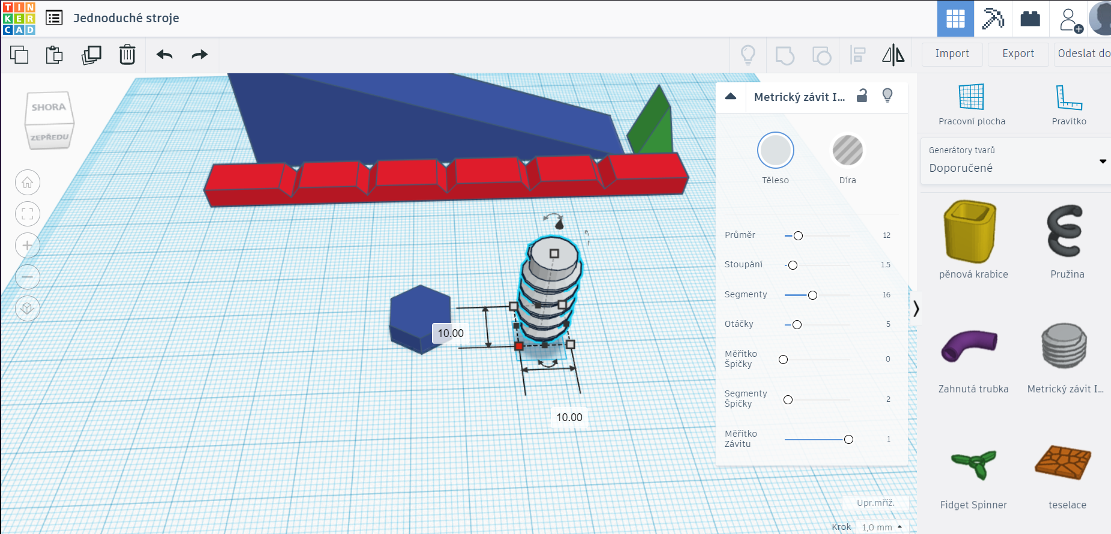Select the Pravítko ruler tool
This screenshot has height=534, width=1111.
click(x=1069, y=105)
